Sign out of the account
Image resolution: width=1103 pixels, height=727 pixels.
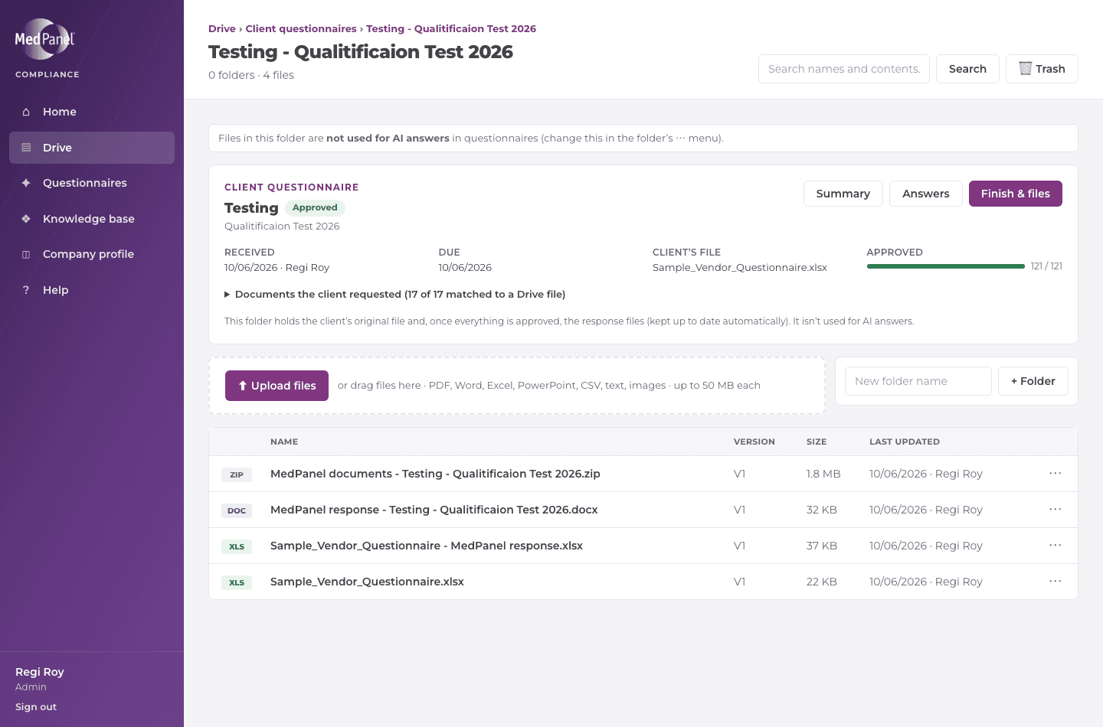click(x=36, y=707)
